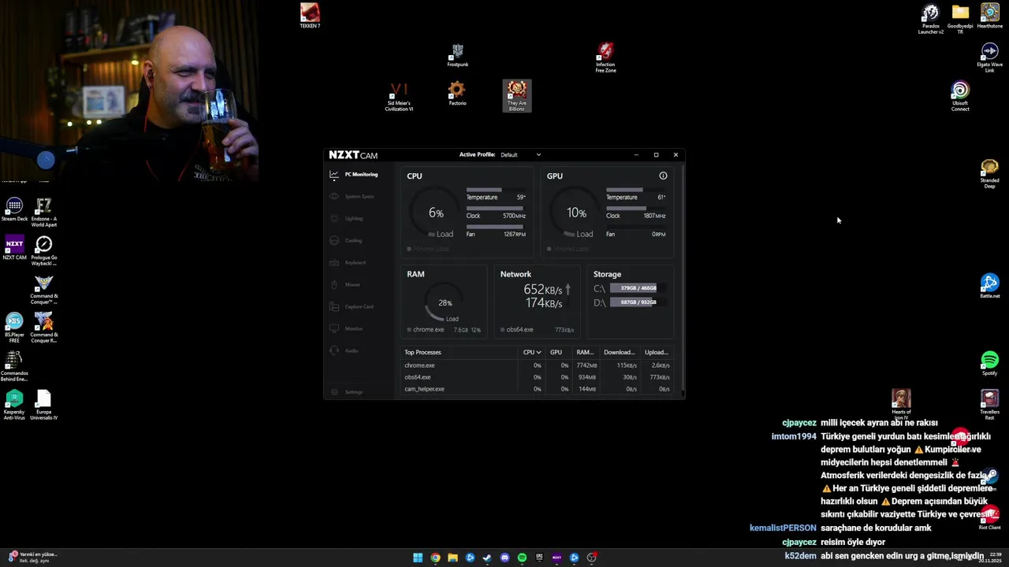Open Prologue Go Wayback desktop shortcut
The height and width of the screenshot is (567, 1009).
click(x=44, y=251)
